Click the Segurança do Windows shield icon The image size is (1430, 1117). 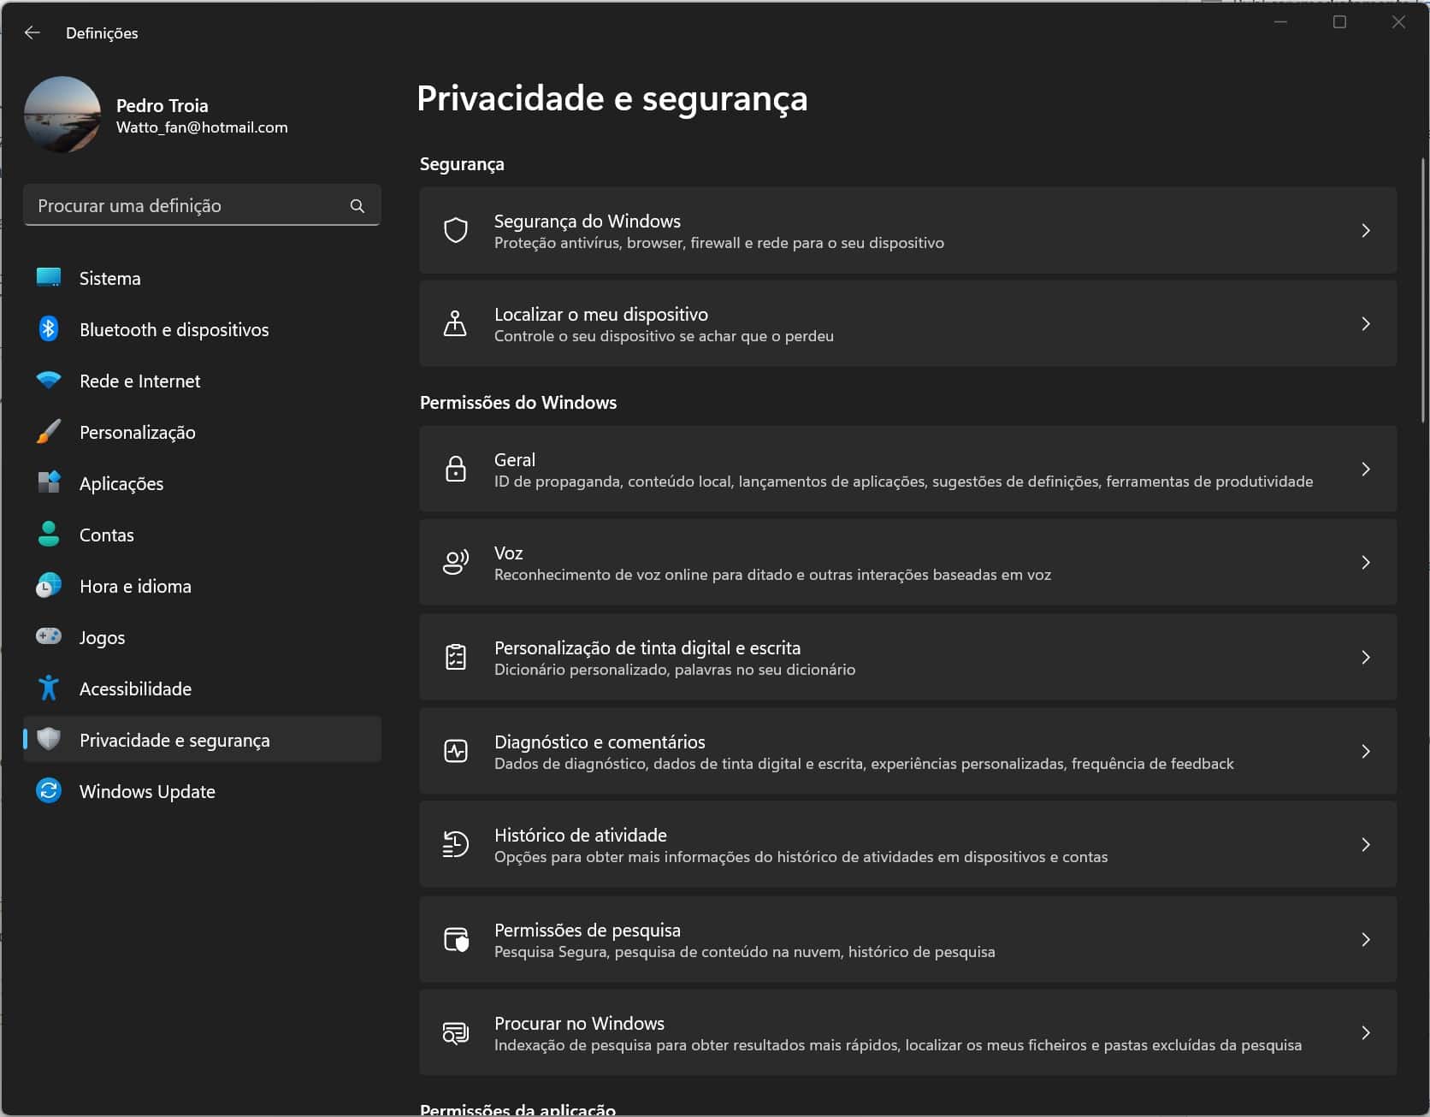(x=456, y=230)
